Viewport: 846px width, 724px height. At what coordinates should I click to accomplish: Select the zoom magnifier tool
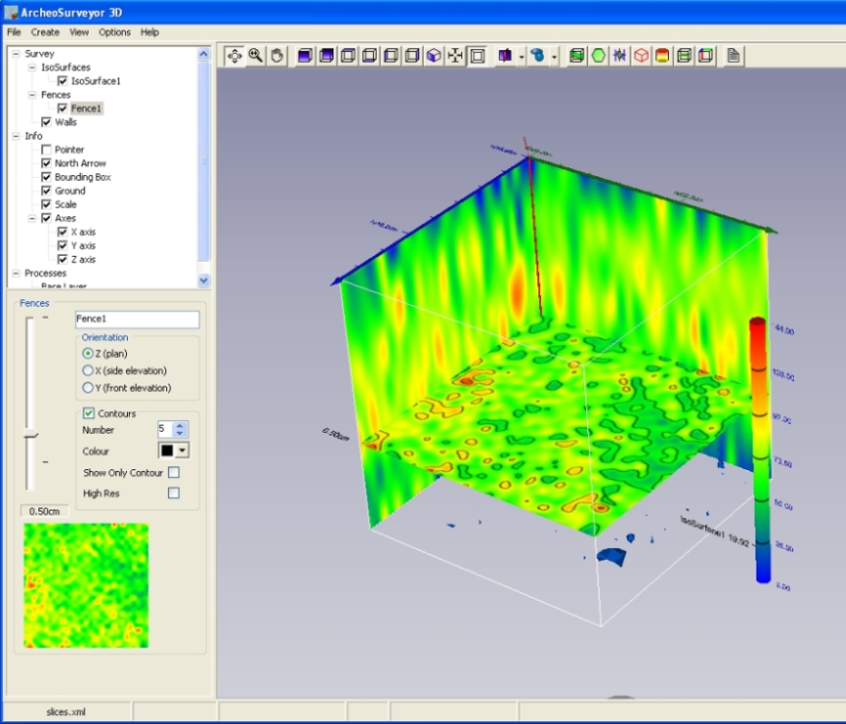click(x=256, y=56)
